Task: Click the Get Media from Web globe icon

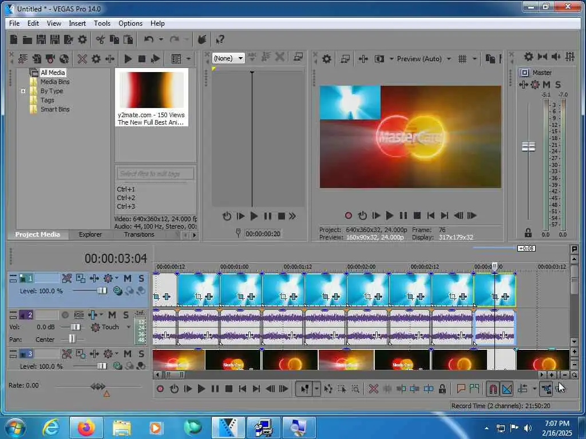Action: [x=64, y=59]
